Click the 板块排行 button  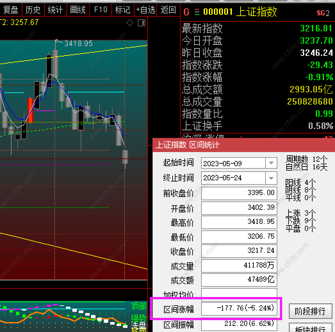pos(310,328)
